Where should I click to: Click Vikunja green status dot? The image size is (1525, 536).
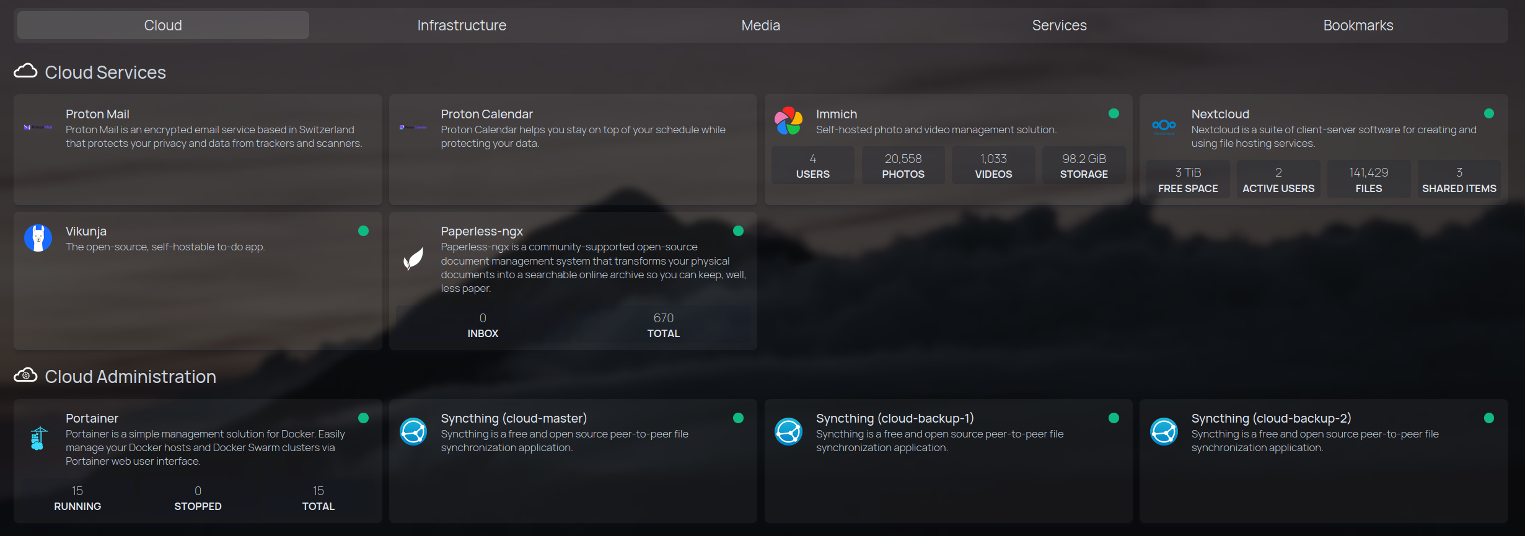363,231
